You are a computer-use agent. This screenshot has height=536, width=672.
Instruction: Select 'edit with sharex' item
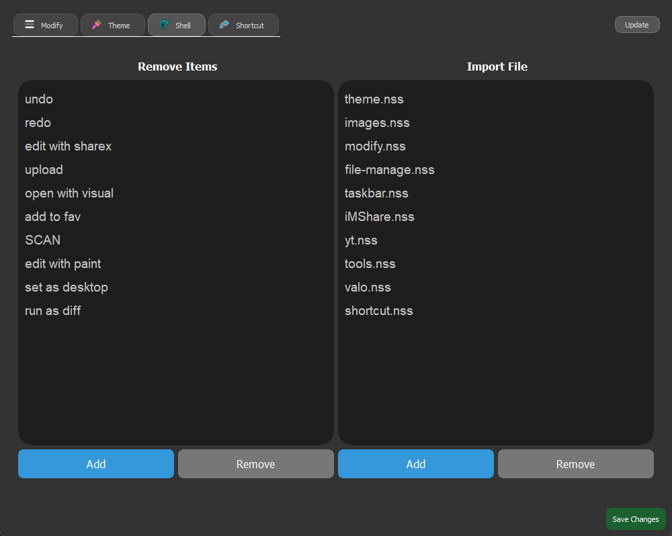176,146
